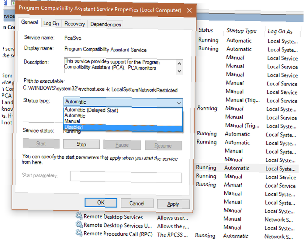
Task: Select the Remote Desktop Services U... name
Action: pyautogui.click(x=118, y=226)
